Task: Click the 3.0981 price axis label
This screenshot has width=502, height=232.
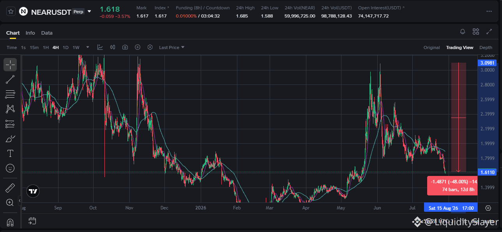Action: 488,63
